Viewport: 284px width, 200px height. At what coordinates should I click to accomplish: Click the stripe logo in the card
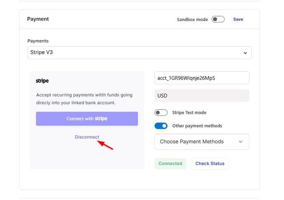click(42, 81)
